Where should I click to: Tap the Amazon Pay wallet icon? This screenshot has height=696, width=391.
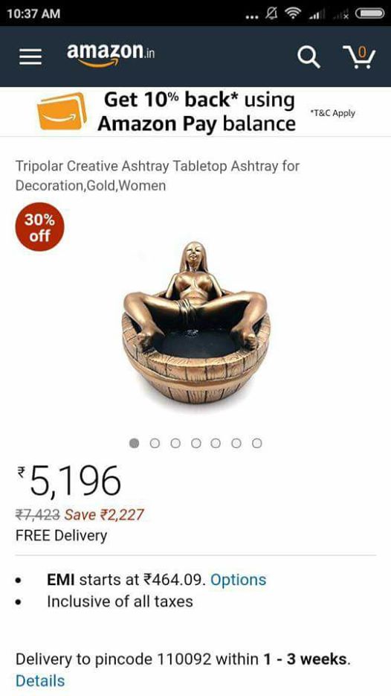62,111
